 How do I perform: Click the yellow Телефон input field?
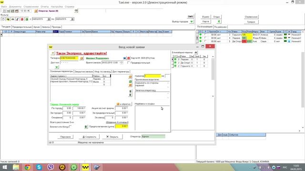pos(69,58)
